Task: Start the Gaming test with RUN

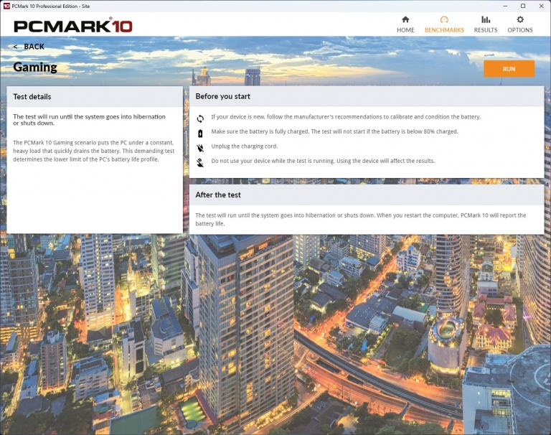Action: point(509,69)
